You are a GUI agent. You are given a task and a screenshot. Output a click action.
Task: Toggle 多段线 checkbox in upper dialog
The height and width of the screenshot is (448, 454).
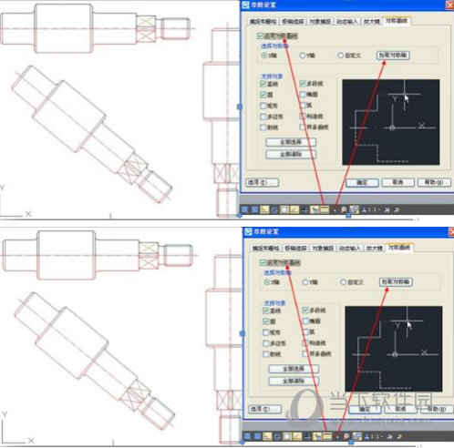click(x=303, y=84)
